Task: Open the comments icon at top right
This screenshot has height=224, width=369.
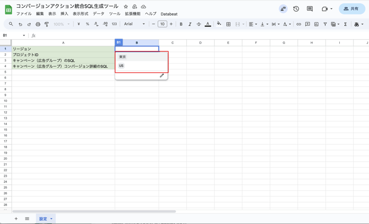Action: point(310,9)
